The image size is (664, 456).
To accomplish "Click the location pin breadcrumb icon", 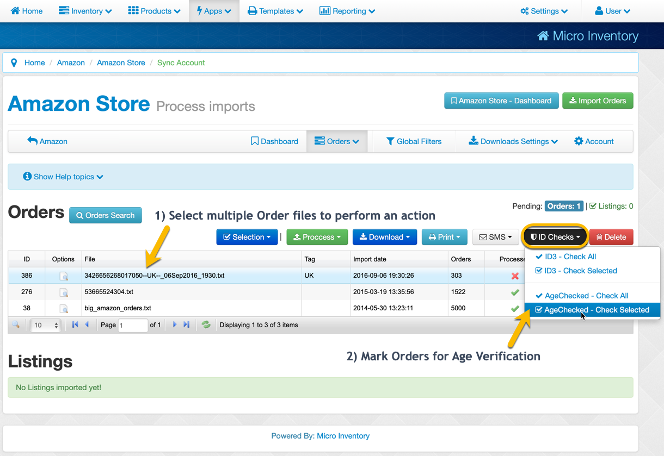I will point(14,63).
